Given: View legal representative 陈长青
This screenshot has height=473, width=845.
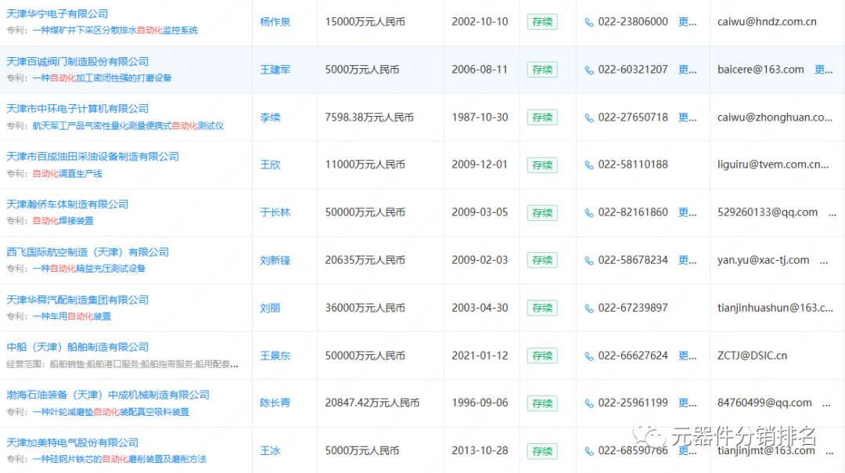Looking at the screenshot, I should click(x=275, y=403).
